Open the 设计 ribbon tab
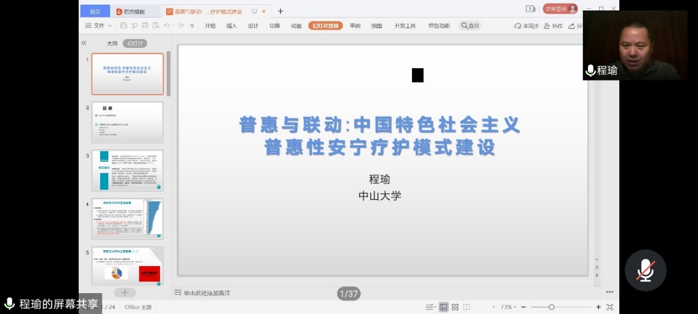The height and width of the screenshot is (314, 698). 253,26
